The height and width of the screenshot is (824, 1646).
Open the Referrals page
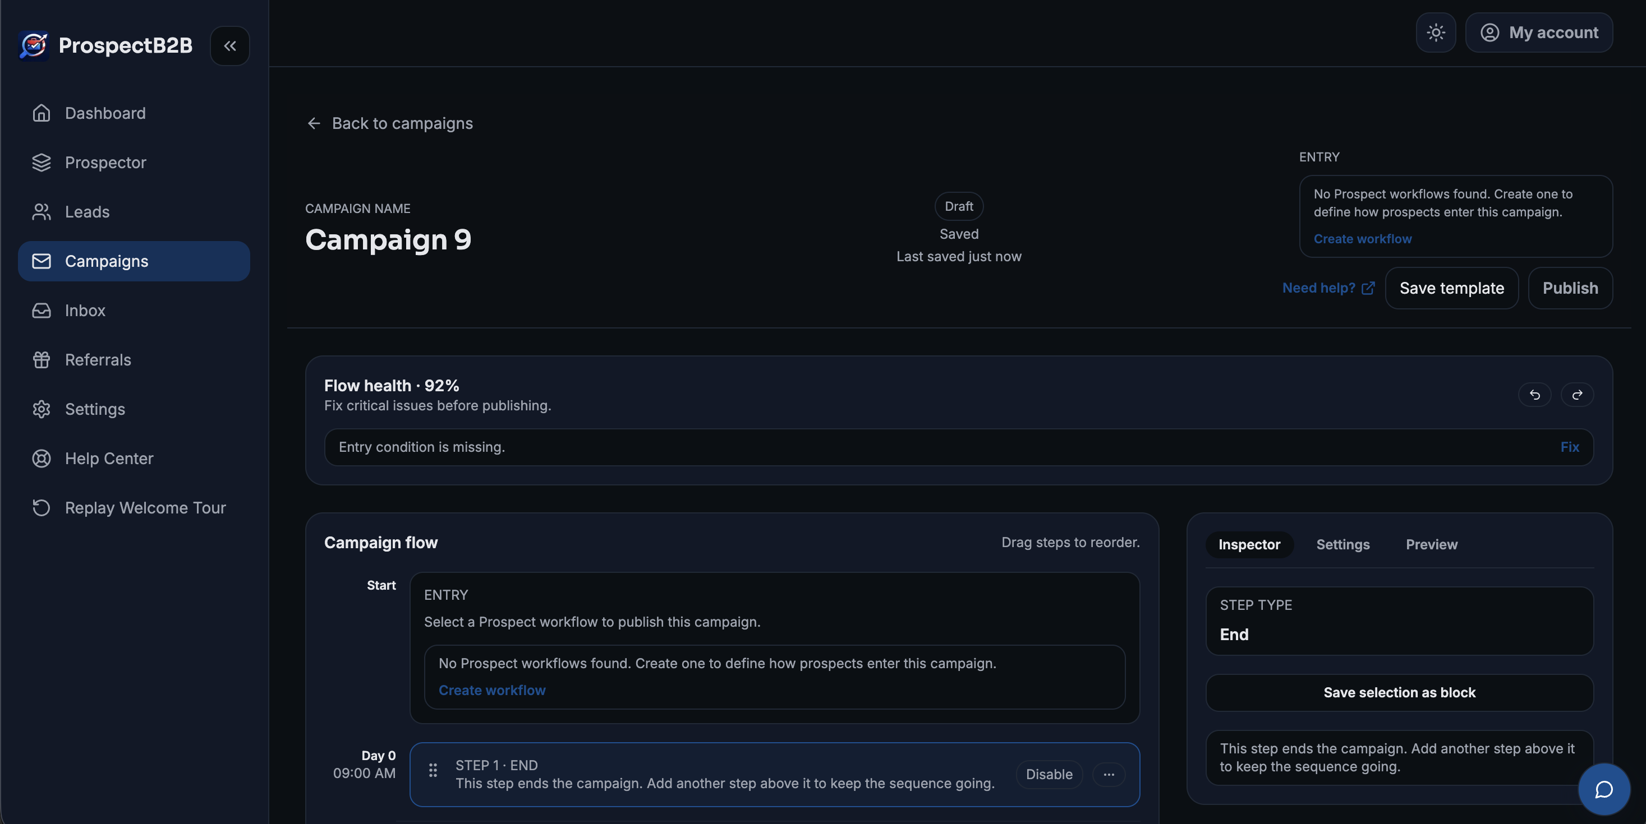point(97,360)
